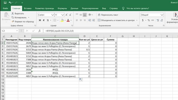Apply percent style format
The image size is (178, 100).
coord(149,20)
